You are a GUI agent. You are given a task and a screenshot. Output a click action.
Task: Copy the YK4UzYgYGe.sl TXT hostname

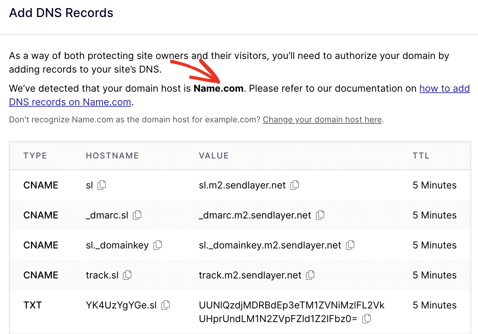coord(166,305)
